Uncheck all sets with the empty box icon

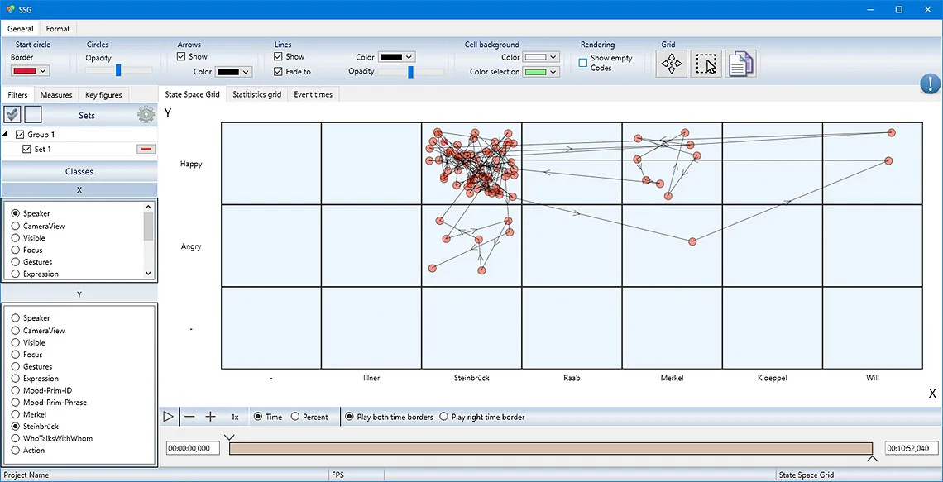click(32, 115)
